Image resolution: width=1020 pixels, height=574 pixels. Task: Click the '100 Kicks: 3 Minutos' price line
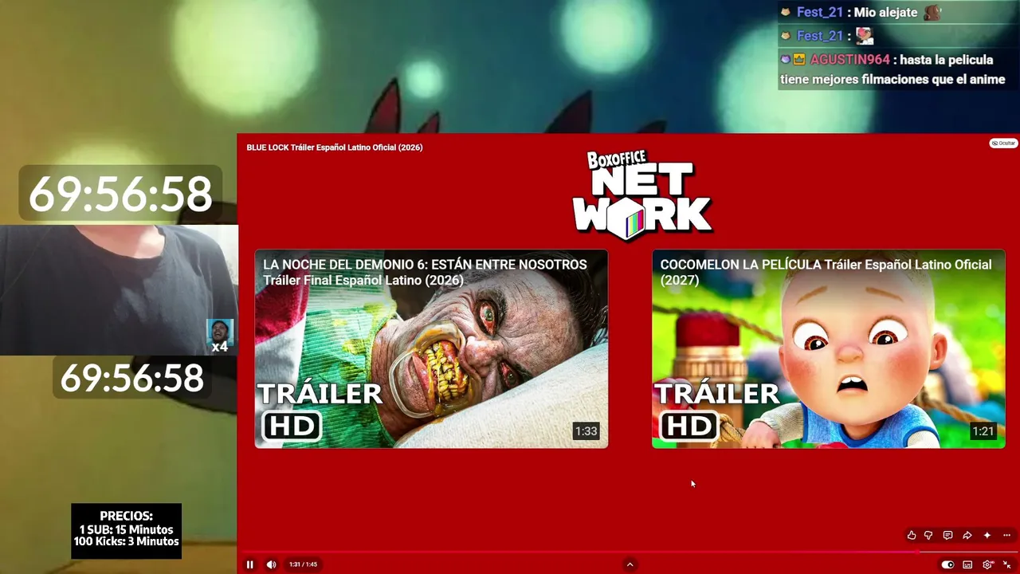(126, 541)
